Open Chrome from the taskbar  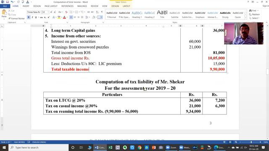[x=139, y=147]
